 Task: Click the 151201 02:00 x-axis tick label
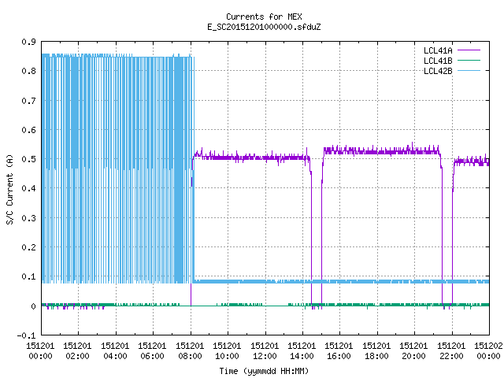(77, 350)
